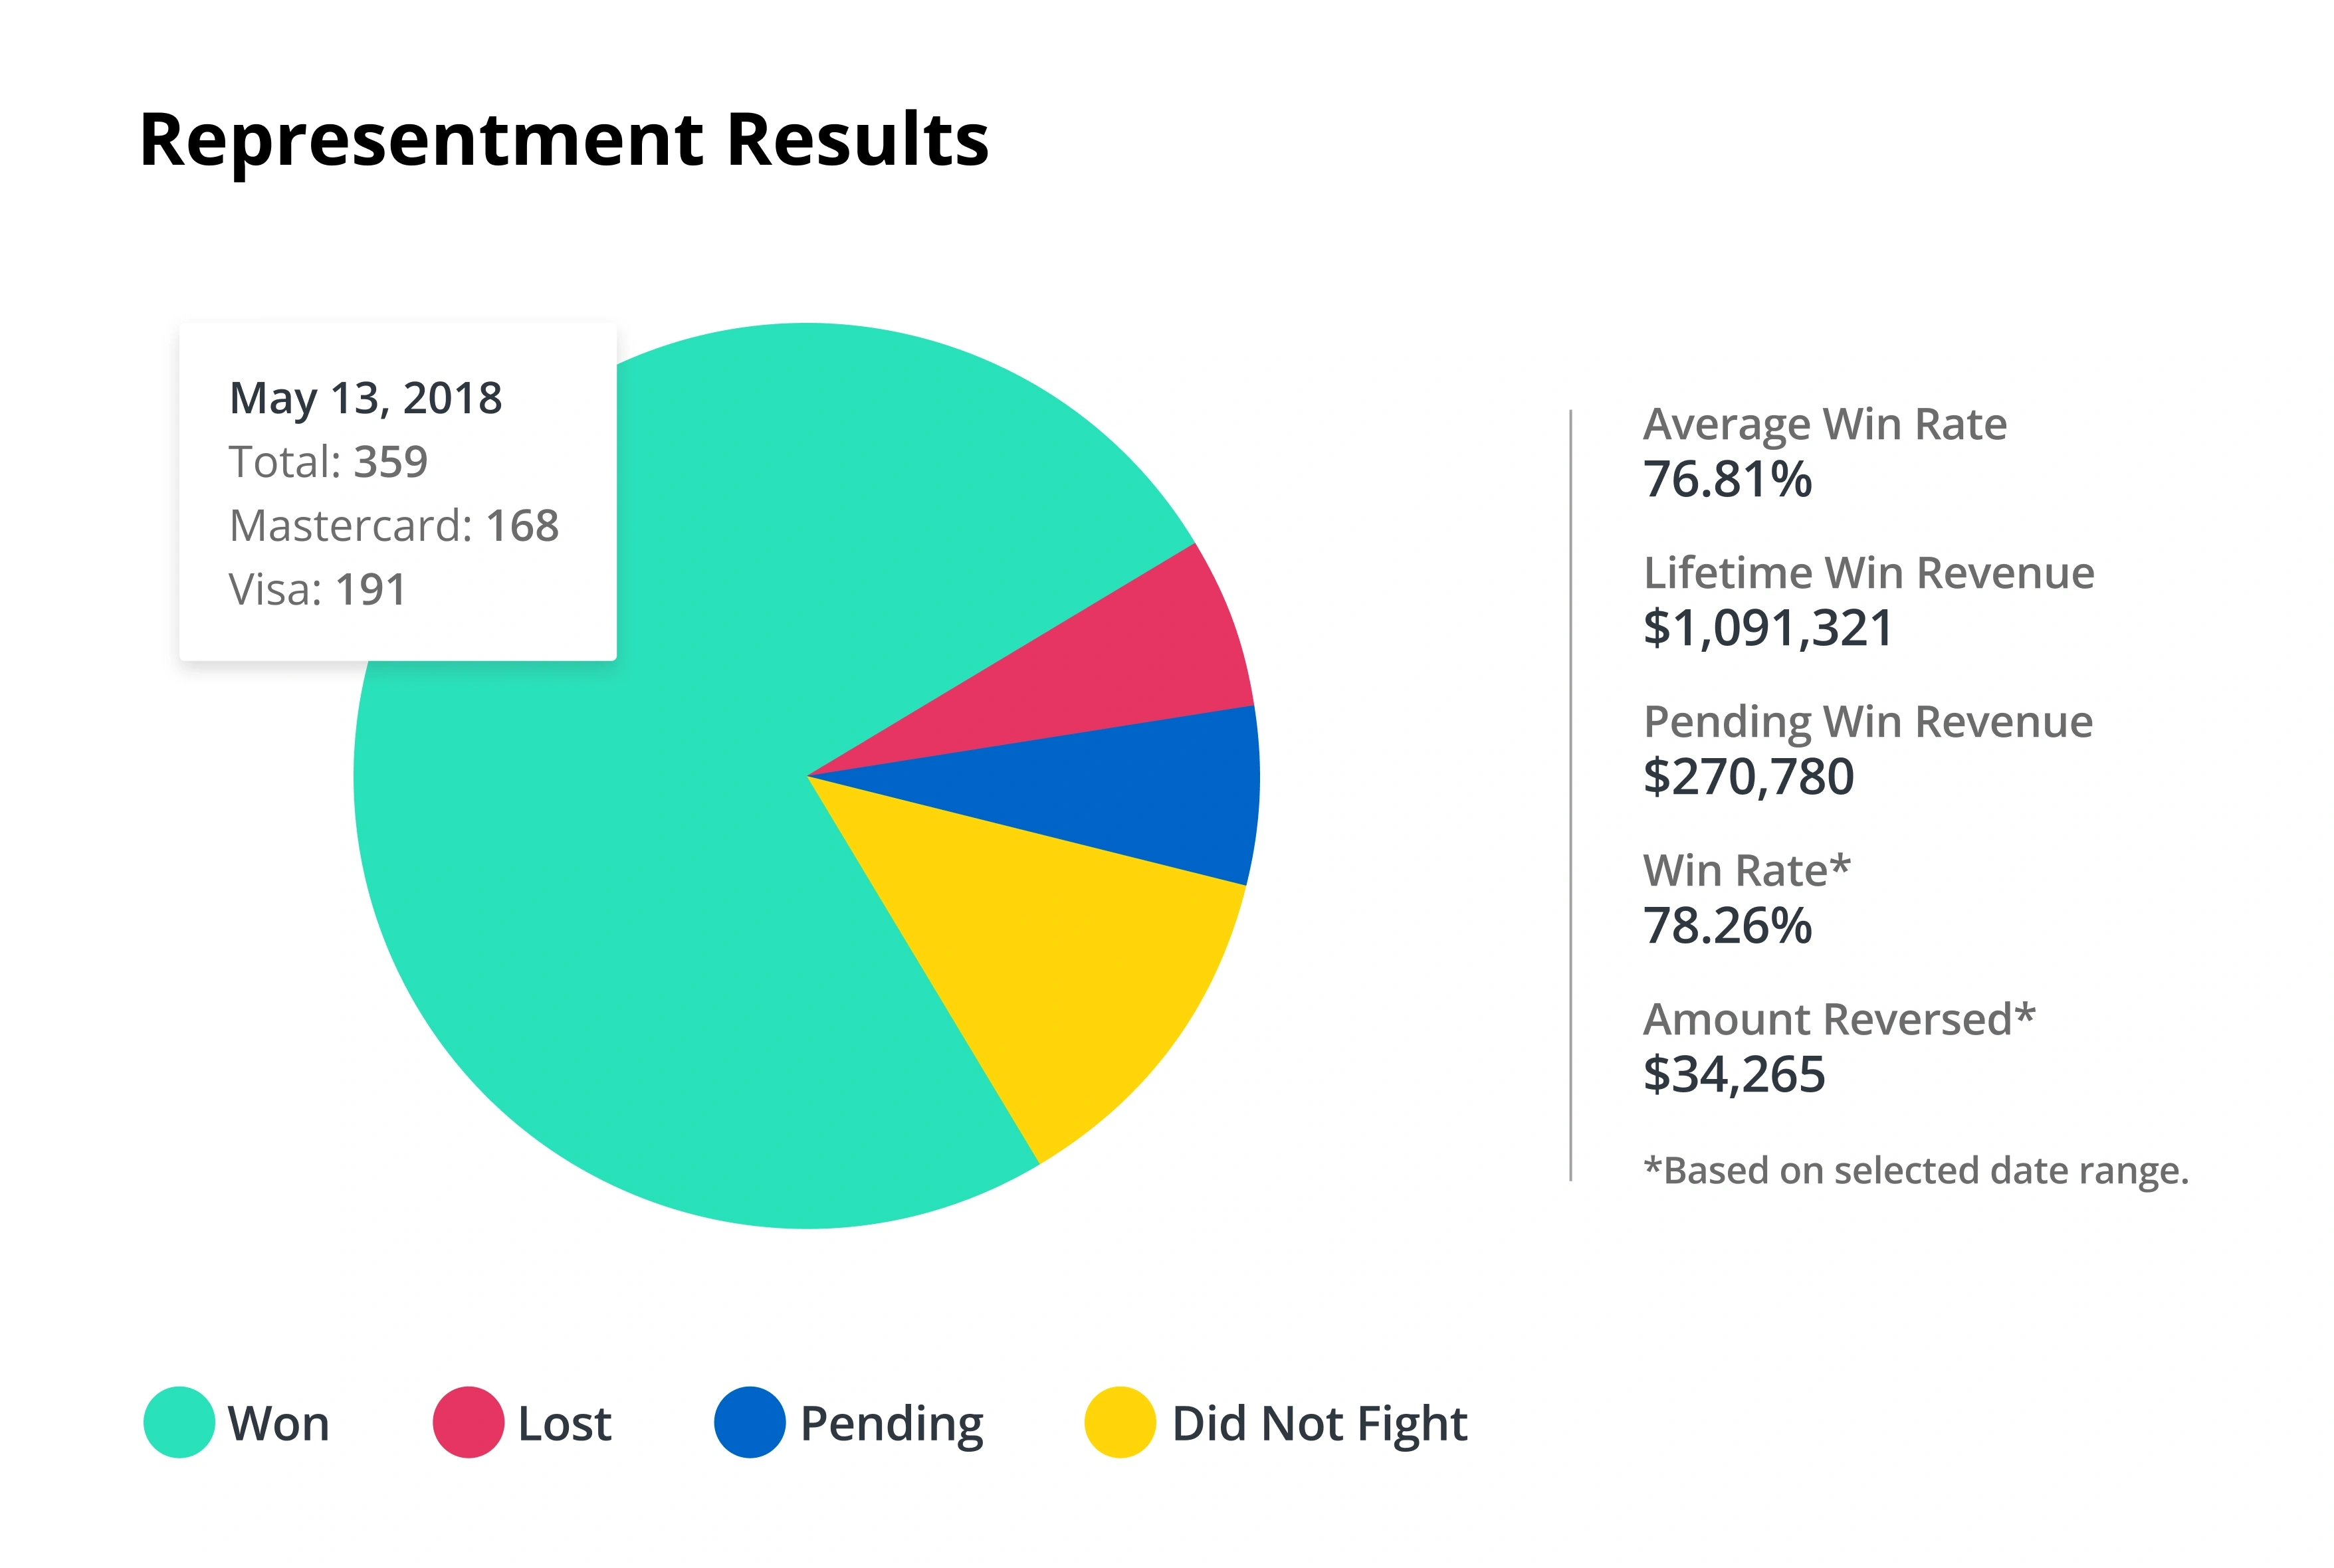Screen dimensions: 2334x1568
Task: Click the Average Win Rate 76.81% value
Action: tap(1727, 479)
